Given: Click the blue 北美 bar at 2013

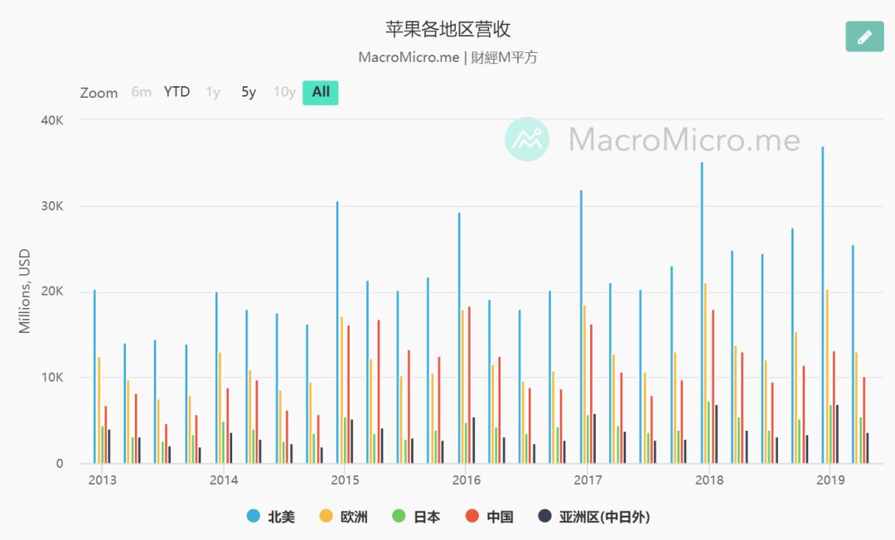Looking at the screenshot, I should [94, 376].
